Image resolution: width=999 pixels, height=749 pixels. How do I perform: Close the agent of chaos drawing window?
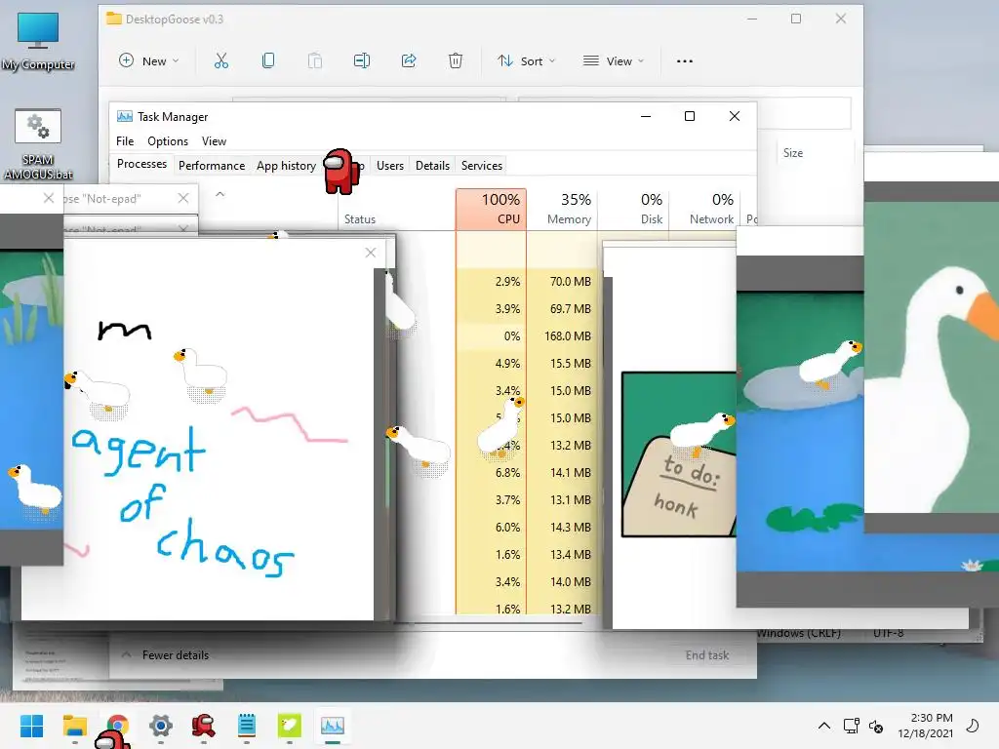370,253
